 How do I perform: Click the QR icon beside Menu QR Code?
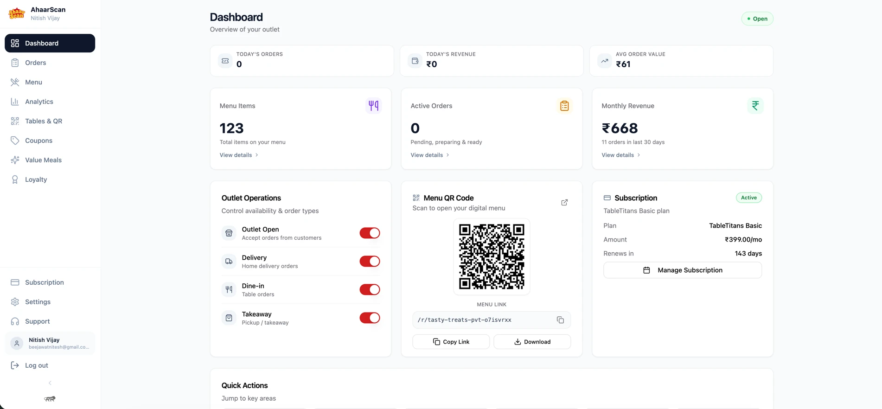416,198
